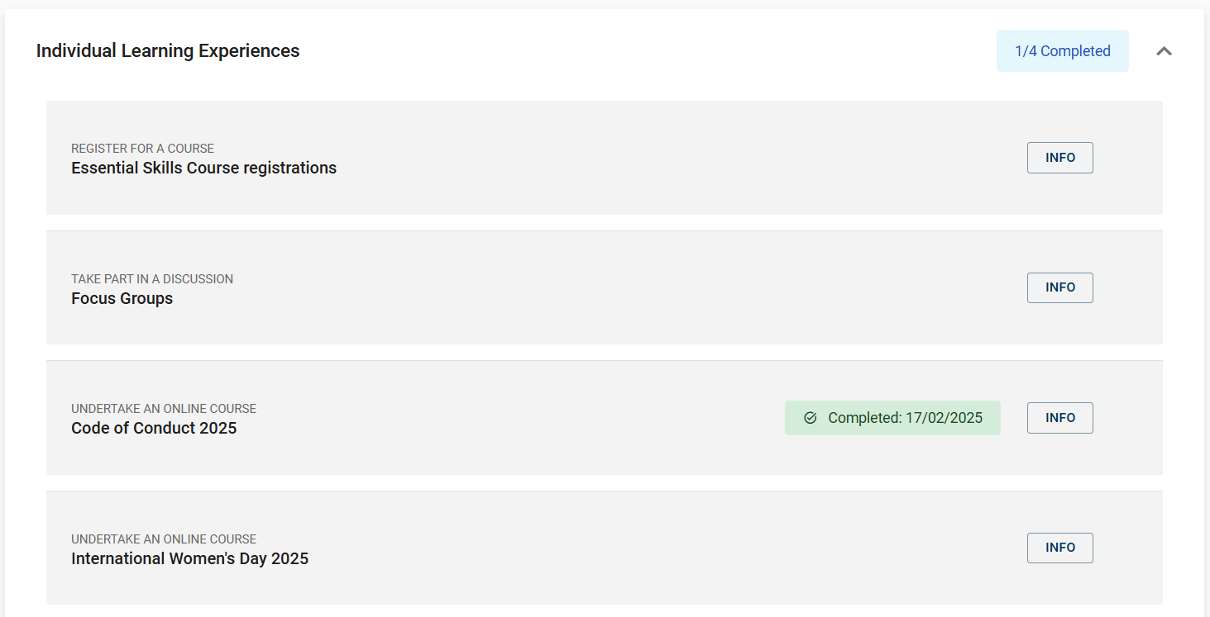Screen dimensions: 1210x617
Task: Click the Code of Conduct 2025 title text
Action: point(154,428)
